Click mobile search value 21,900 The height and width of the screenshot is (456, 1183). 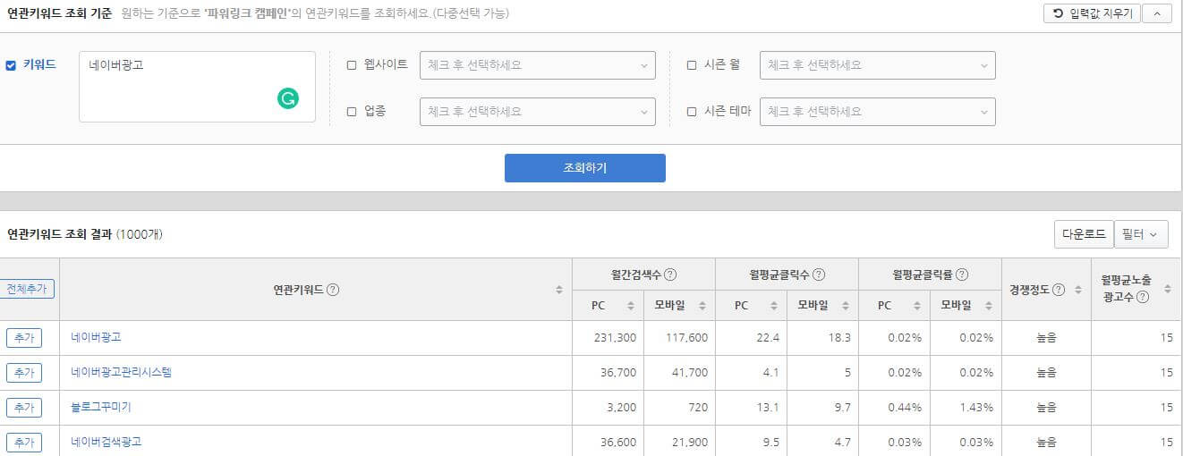coord(690,443)
